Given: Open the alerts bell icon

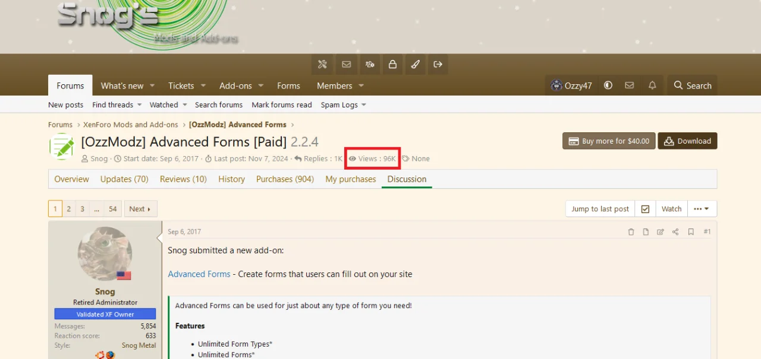Looking at the screenshot, I should 652,85.
